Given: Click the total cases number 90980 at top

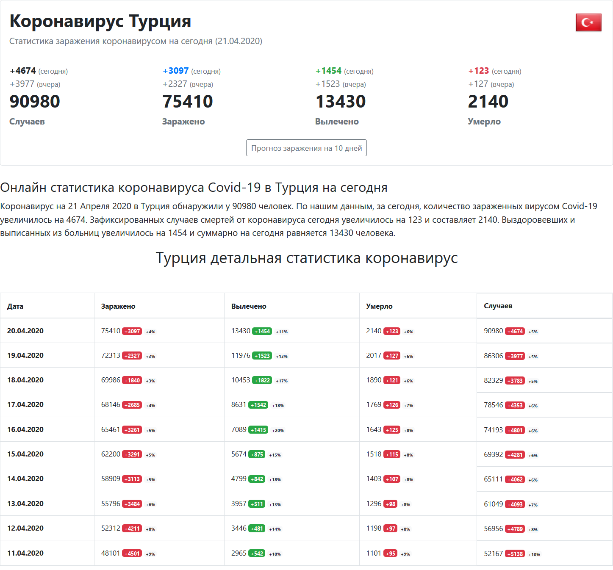Looking at the screenshot, I should pyautogui.click(x=35, y=102).
